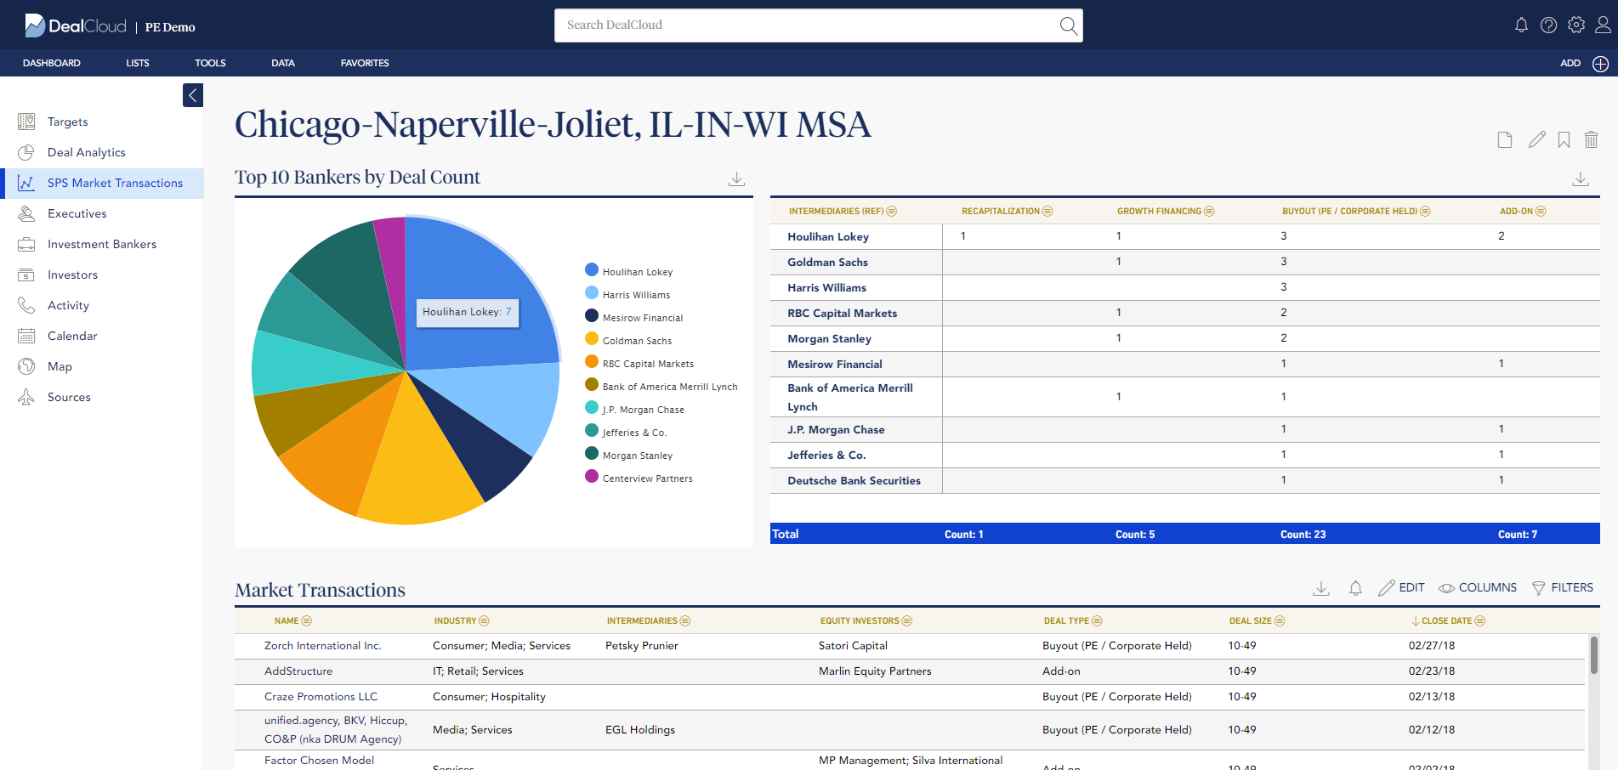The height and width of the screenshot is (770, 1618).
Task: Download the Market Transactions list
Action: tap(1320, 588)
